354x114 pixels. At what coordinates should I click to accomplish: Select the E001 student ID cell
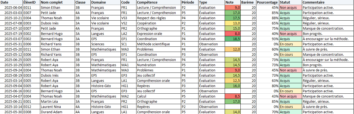31,102
